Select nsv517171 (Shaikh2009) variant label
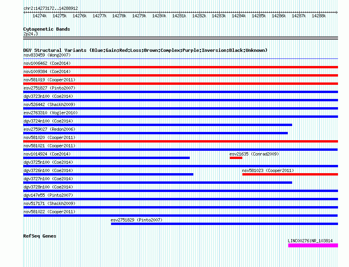349x267 pixels. tap(49, 203)
